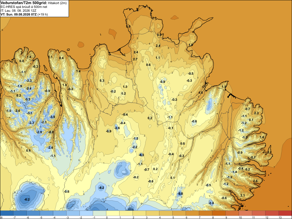Click the -1.9 temperature value
Screen dimensions: 292x219
pos(19,86)
